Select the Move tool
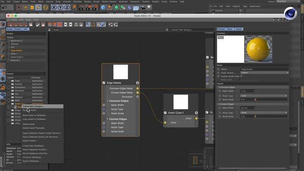Viewport: 304px width, 171px height. point(25,8)
